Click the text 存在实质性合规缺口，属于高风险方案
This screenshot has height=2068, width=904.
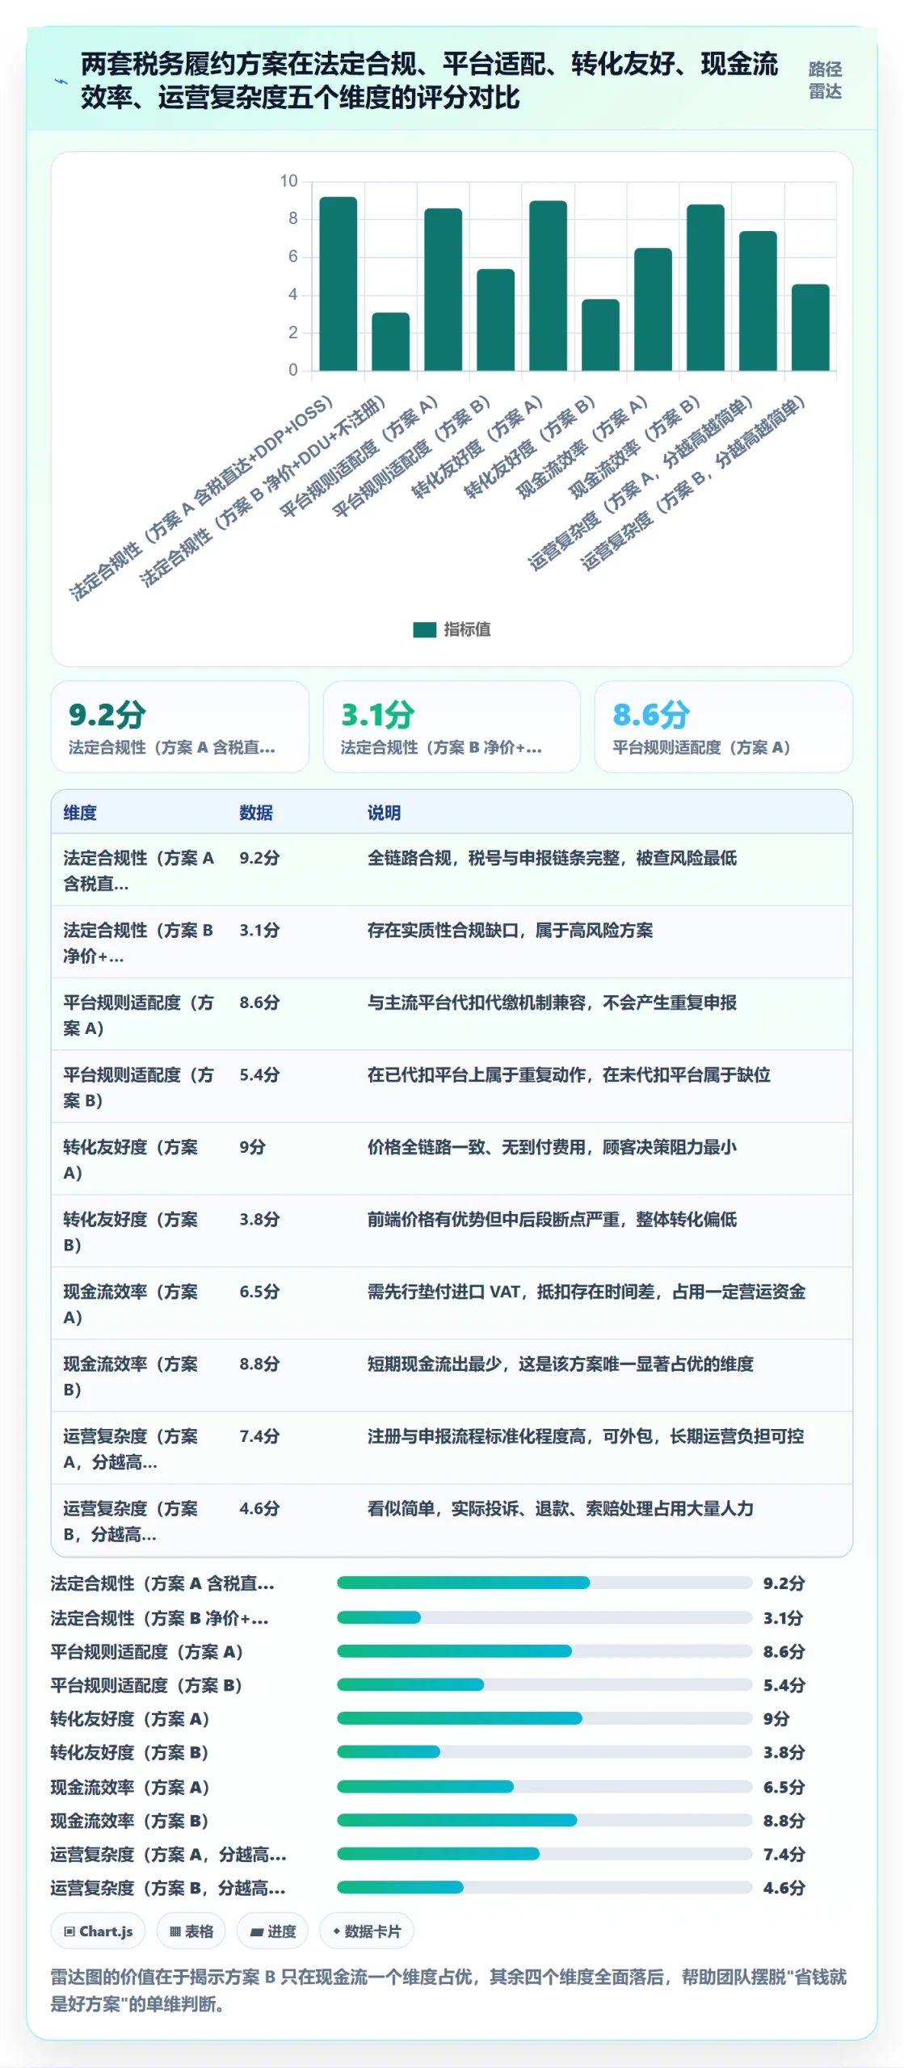(x=511, y=931)
